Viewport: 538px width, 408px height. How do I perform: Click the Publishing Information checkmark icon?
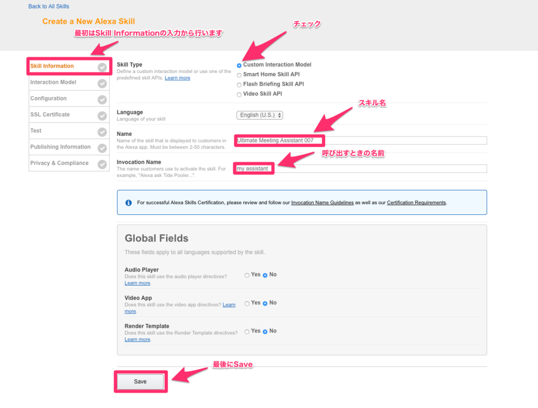[102, 148]
